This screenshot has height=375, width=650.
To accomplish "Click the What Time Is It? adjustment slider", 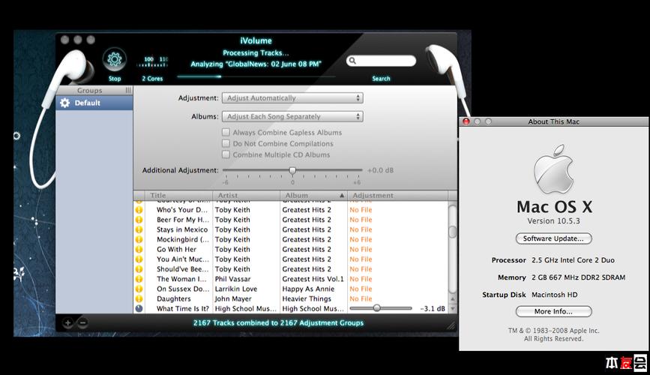I will point(381,308).
